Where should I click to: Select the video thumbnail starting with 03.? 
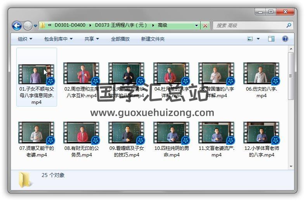[127, 73]
